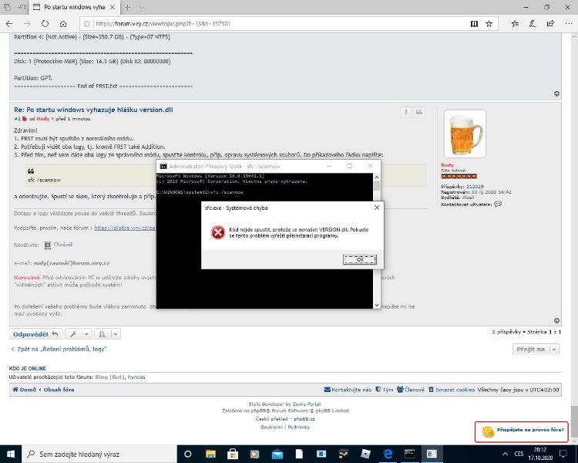Open the Action Center notifications icon
Screen dimensions: 578x463
[563, 454]
